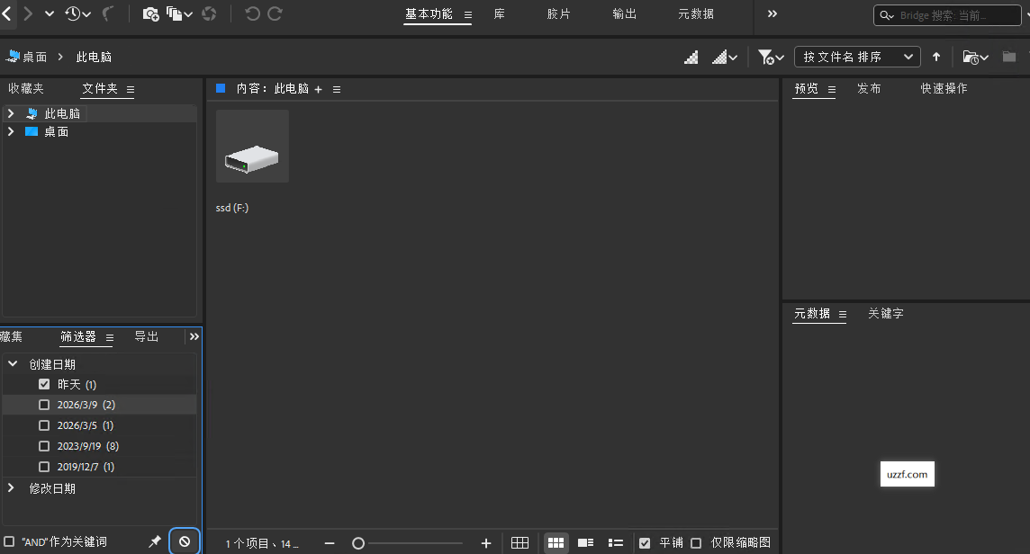Expand the 修改日期 filter section

tap(13, 487)
